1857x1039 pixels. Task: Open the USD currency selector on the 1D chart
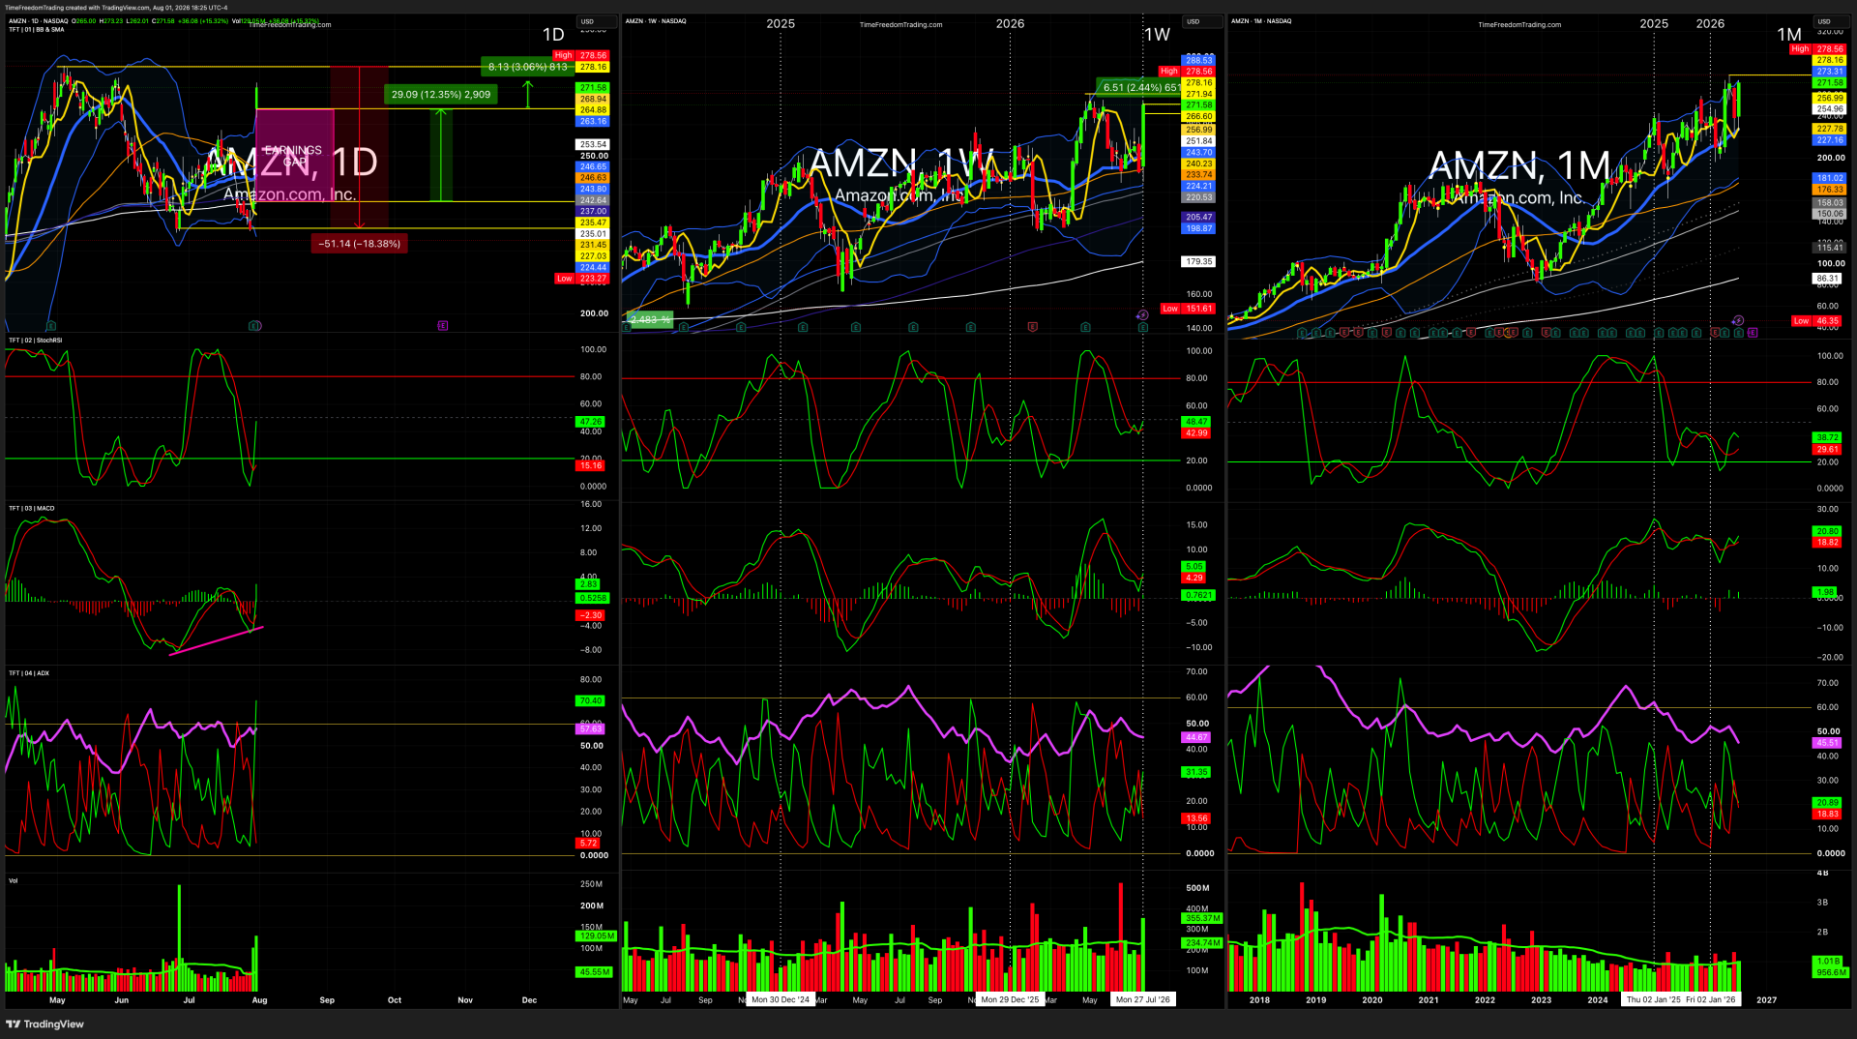(596, 21)
